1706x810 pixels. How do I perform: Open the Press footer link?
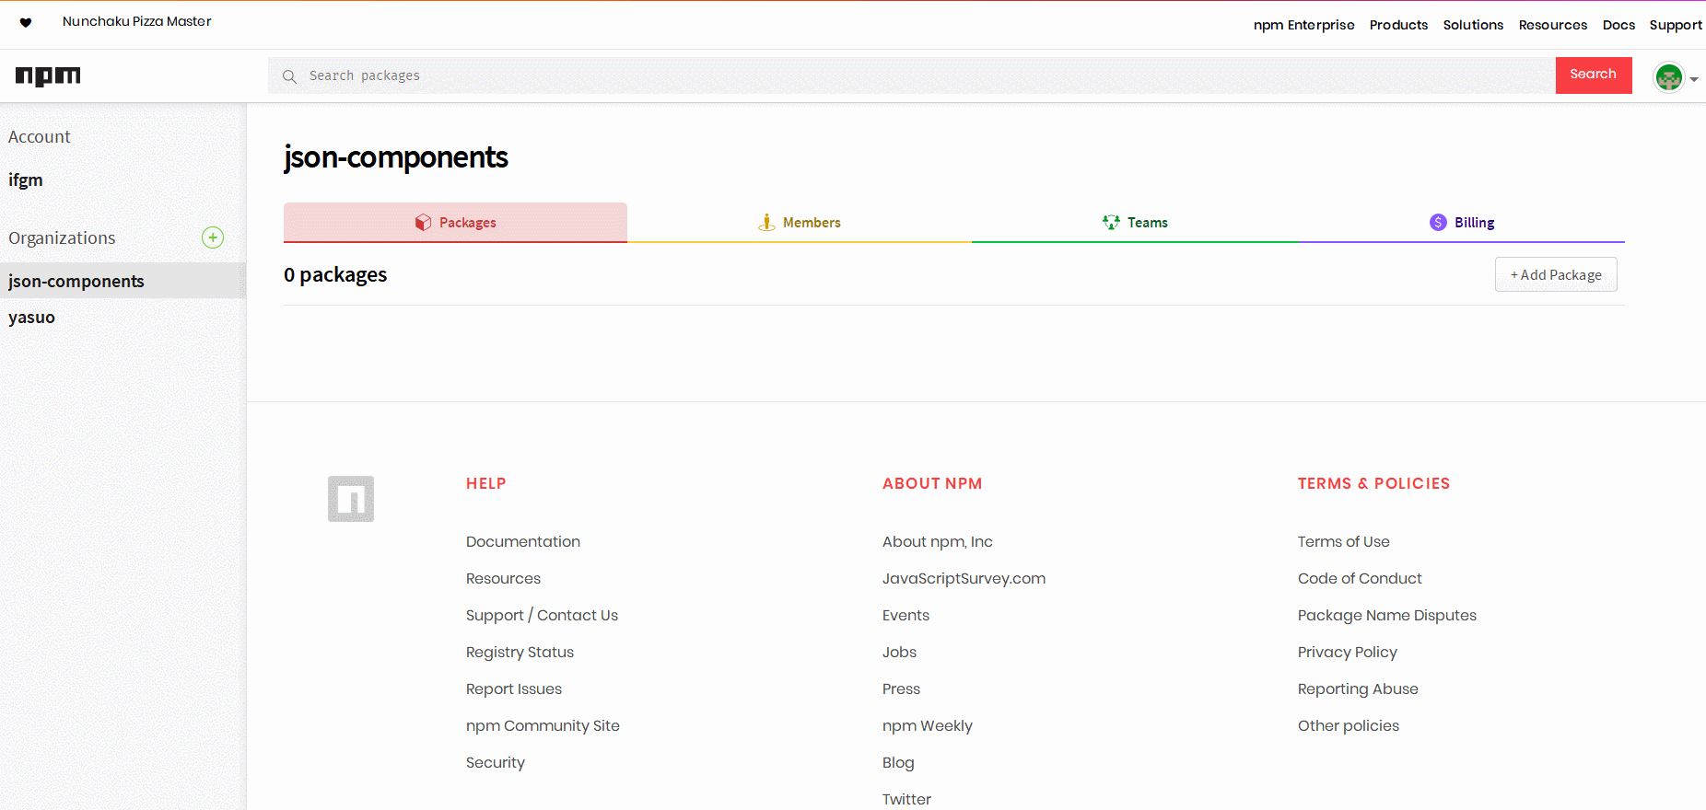coord(901,688)
